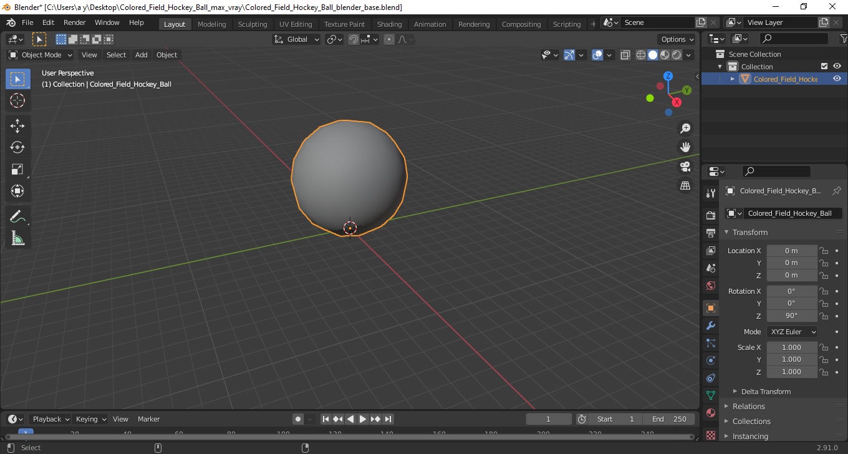Toggle viewport overlays button

click(x=597, y=55)
